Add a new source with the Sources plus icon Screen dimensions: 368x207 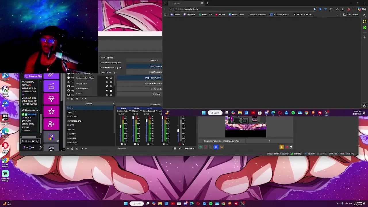[68, 99]
